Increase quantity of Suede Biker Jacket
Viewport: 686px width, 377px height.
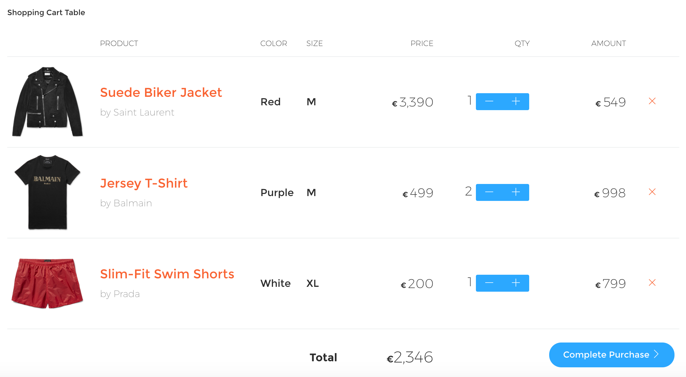pyautogui.click(x=516, y=102)
